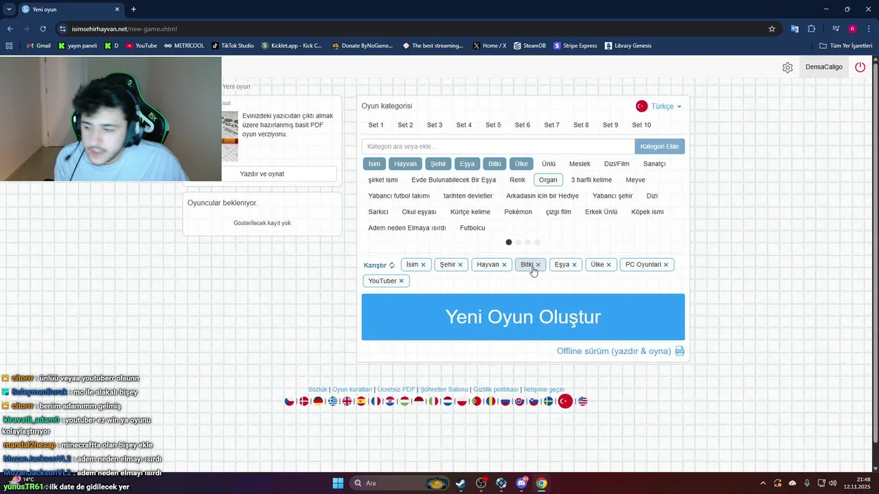Select the United Kingdom flag

click(347, 401)
